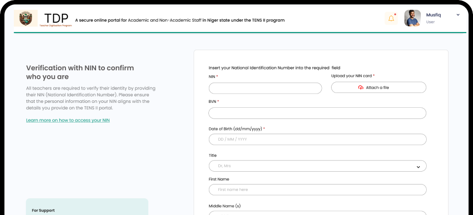The height and width of the screenshot is (215, 473).
Task: Open the notification bell
Action: [391, 18]
